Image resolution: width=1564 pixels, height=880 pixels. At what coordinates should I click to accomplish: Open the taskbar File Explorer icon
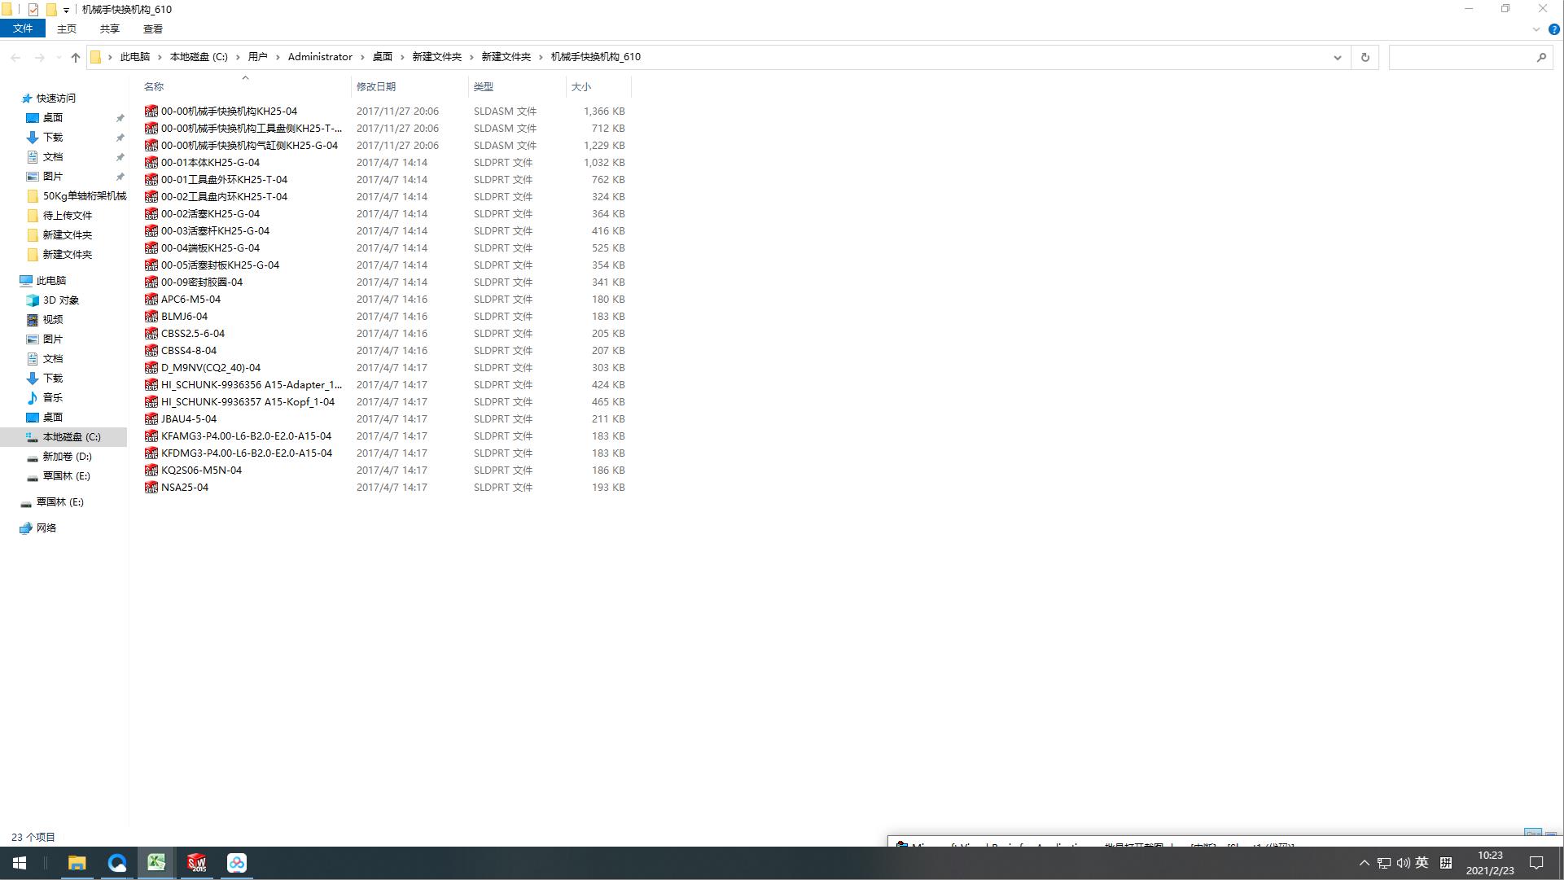pos(77,863)
